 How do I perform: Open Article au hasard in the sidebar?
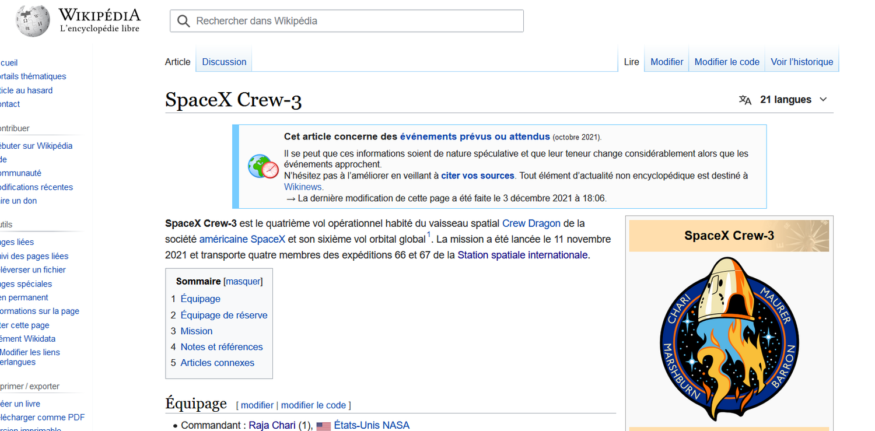click(26, 90)
